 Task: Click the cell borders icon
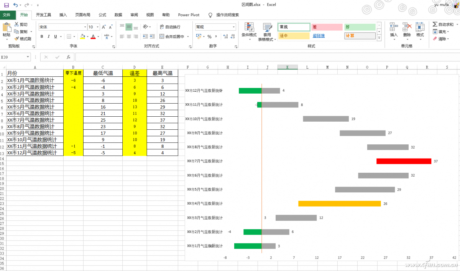click(69, 36)
